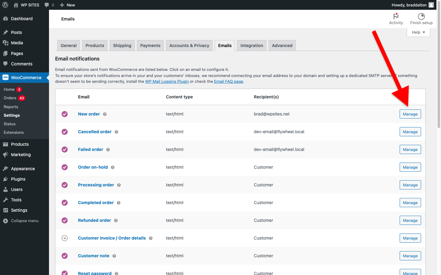Click the user avatar next to Howdy
The width and height of the screenshot is (441, 275).
coord(431,5)
